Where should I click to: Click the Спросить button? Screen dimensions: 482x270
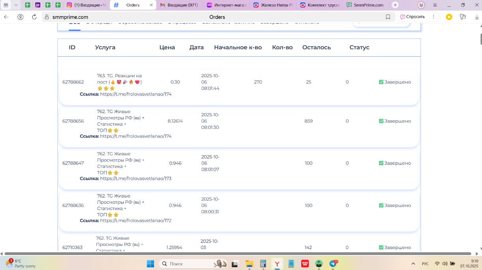click(x=412, y=17)
